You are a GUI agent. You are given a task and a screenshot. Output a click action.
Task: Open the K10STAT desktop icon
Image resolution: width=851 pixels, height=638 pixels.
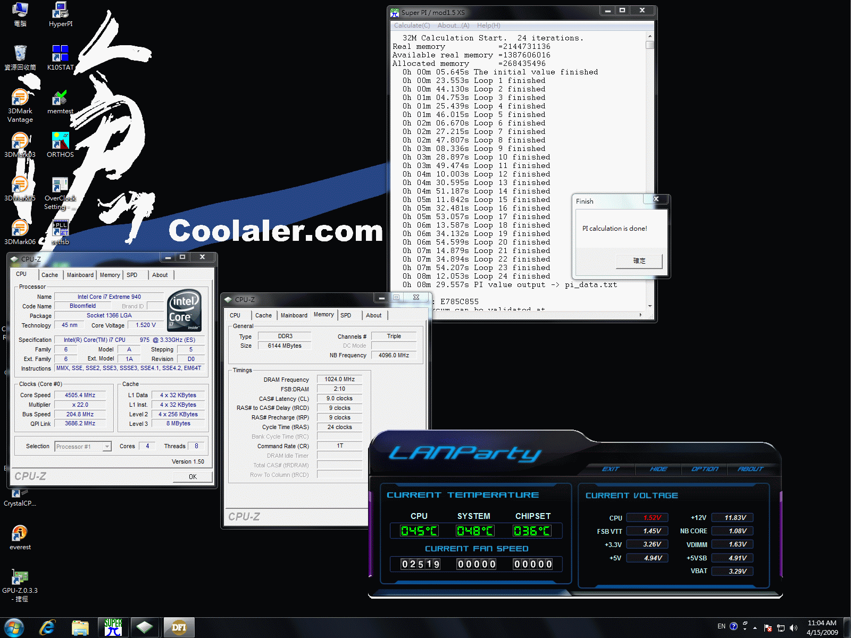tap(60, 57)
